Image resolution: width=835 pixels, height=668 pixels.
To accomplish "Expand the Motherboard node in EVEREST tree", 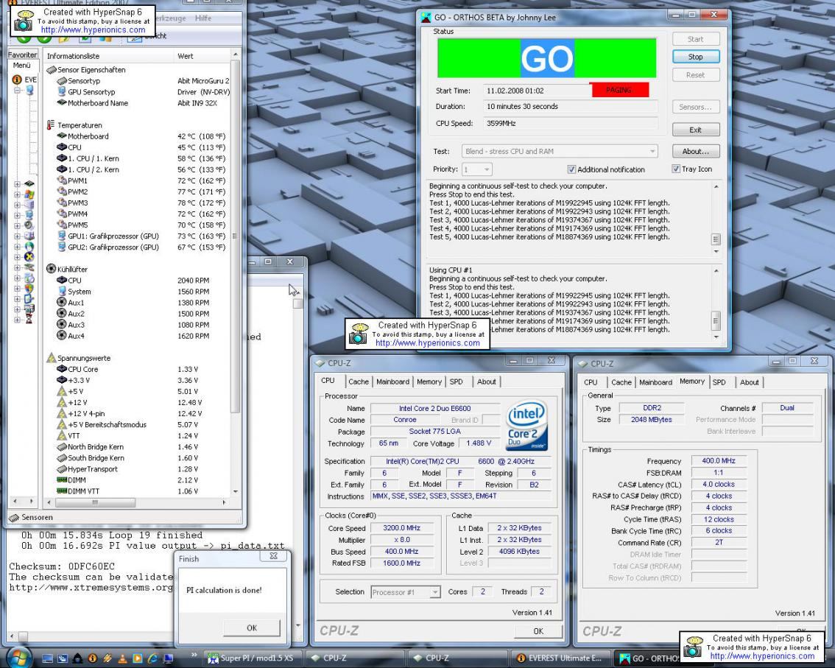I will click(17, 184).
